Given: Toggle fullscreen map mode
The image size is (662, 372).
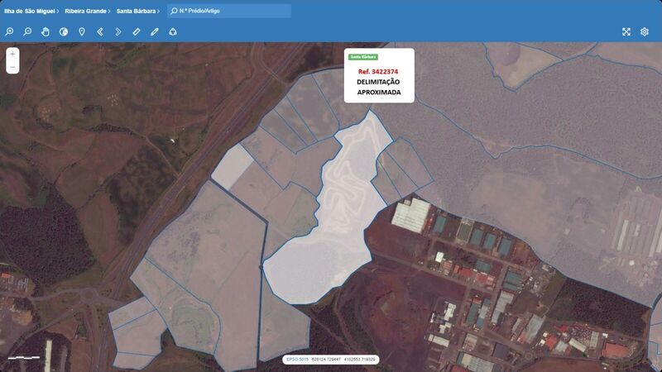Looking at the screenshot, I should coord(626,31).
